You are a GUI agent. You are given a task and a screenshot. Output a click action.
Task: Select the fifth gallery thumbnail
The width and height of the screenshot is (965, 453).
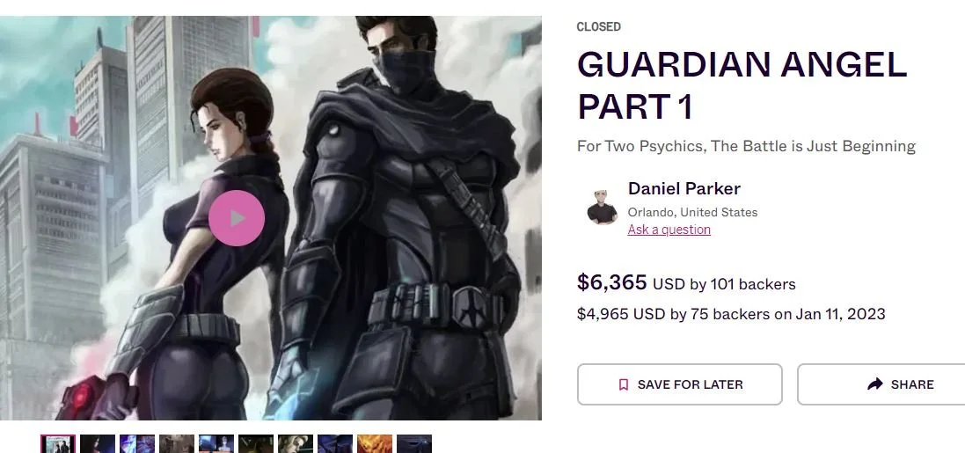216,444
